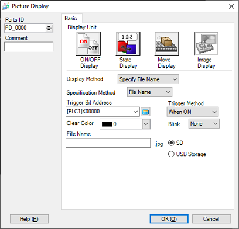Open the address keypad icon beside Trigger Bit Address
Image resolution: width=239 pixels, height=229 pixels.
point(145,112)
